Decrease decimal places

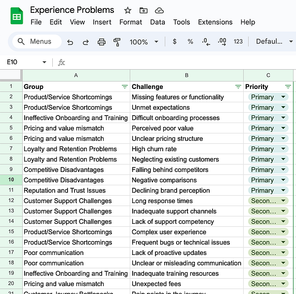click(x=206, y=42)
